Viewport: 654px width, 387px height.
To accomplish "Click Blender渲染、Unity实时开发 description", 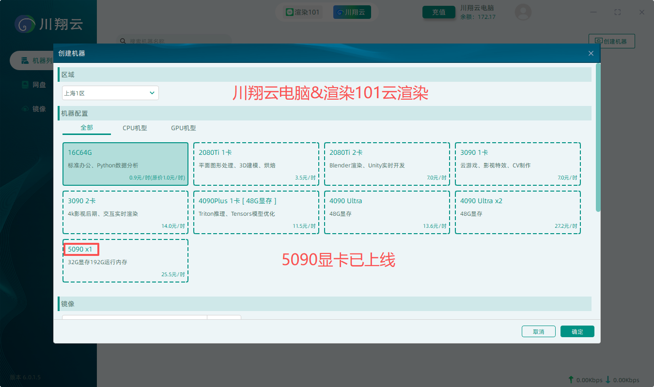I will pos(367,165).
